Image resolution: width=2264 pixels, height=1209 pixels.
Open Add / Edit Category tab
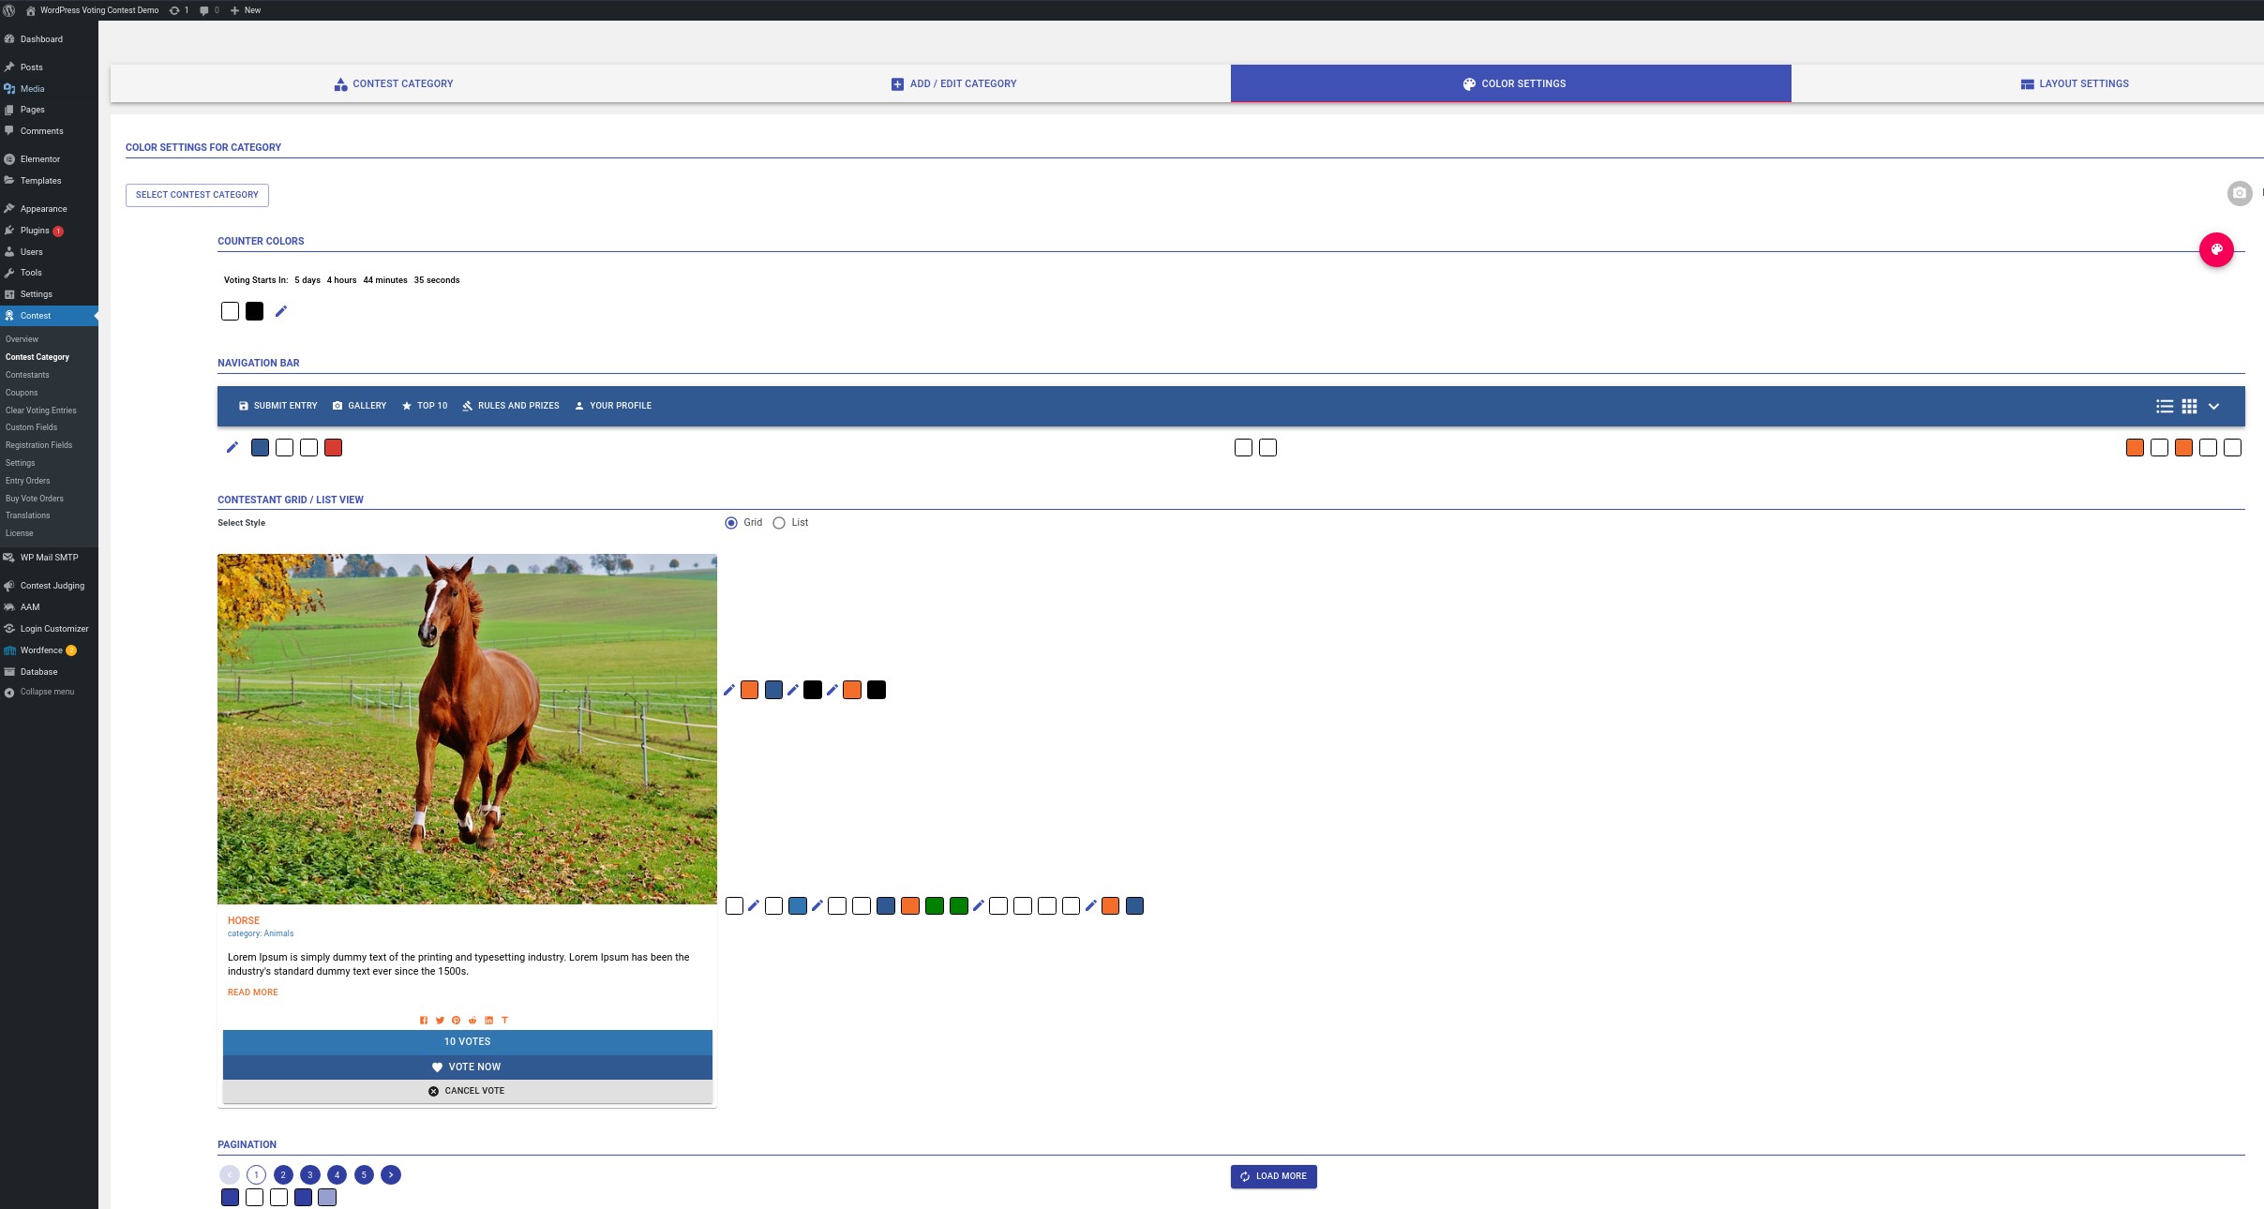point(953,83)
